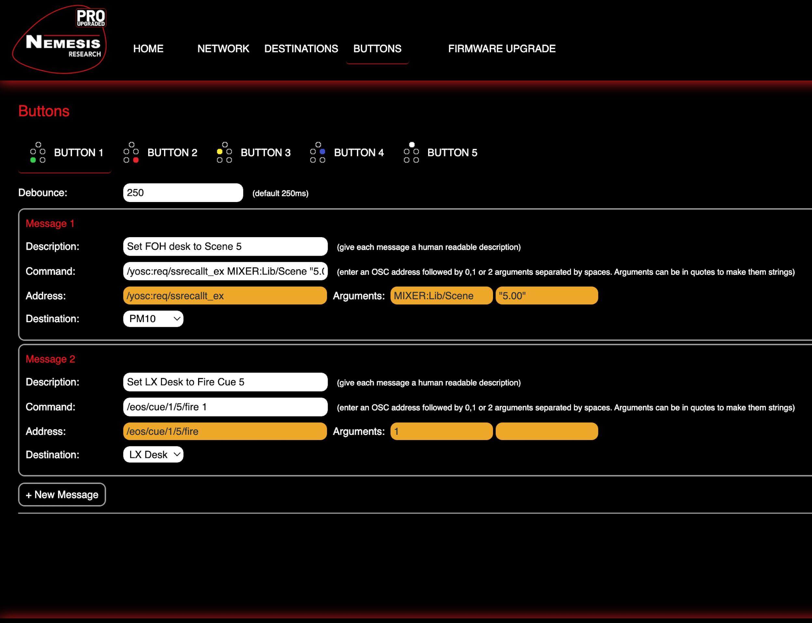The height and width of the screenshot is (623, 812).
Task: Open the PM10 destination dropdown
Action: coord(153,319)
